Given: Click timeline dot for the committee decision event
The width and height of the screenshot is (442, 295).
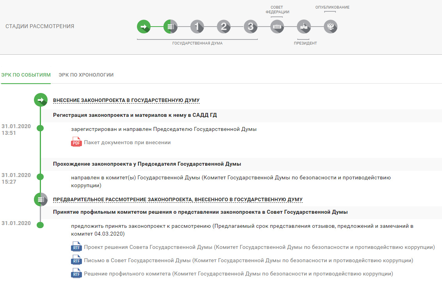Looking at the screenshot, I should tap(40, 225).
